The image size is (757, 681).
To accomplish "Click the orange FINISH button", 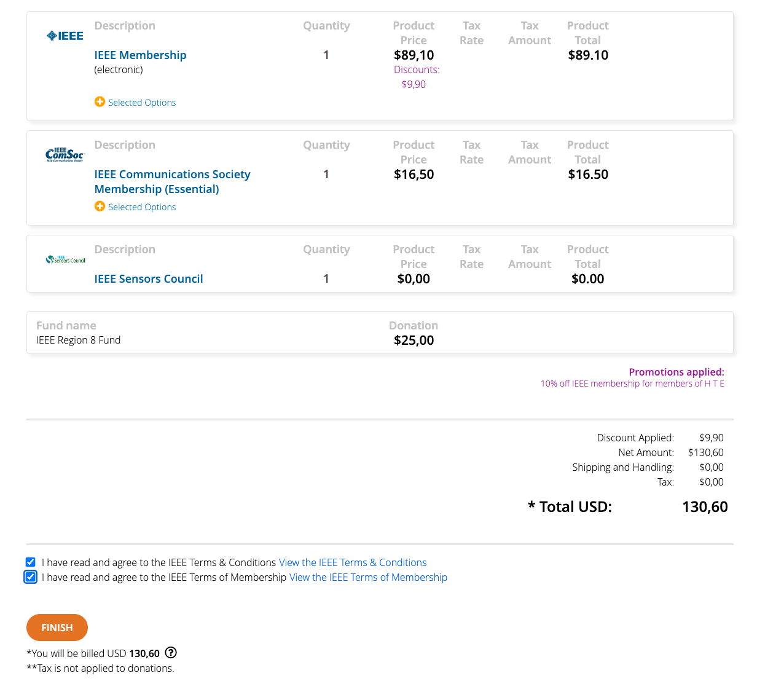I will [57, 628].
